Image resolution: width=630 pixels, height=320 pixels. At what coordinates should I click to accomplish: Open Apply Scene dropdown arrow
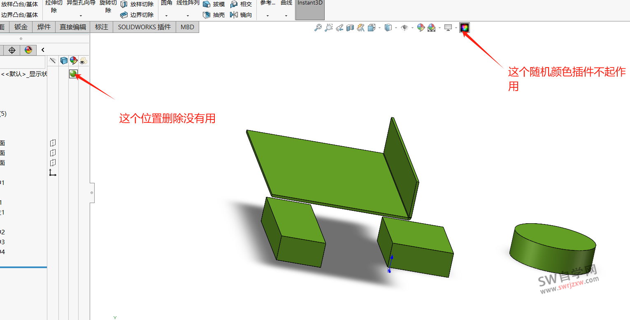[439, 28]
